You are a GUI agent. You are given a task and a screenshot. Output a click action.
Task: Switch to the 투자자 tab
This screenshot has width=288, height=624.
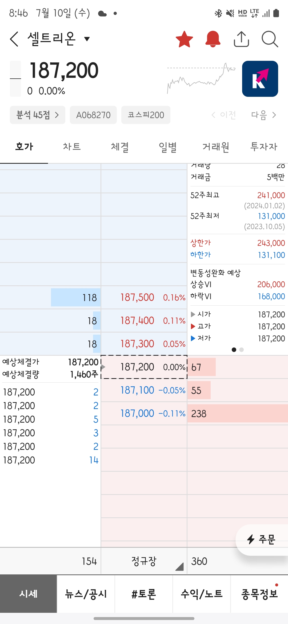pos(264,146)
